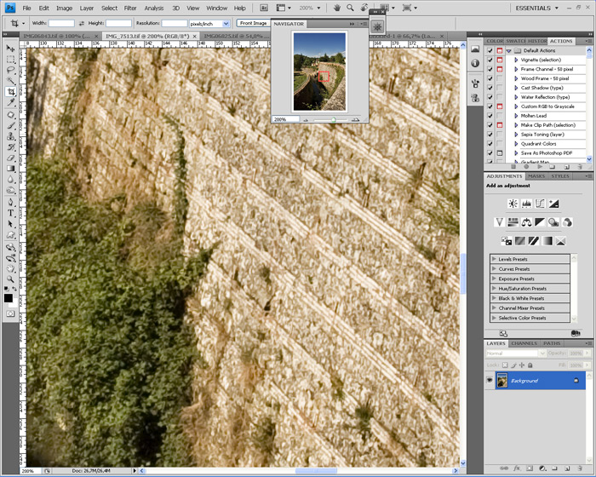Select the Horizontal Type tool
Image resolution: width=596 pixels, height=477 pixels.
tap(10, 214)
